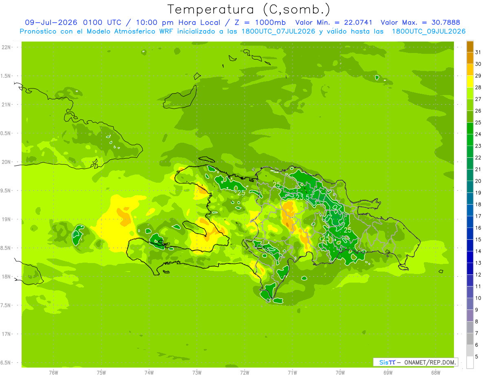Click the 19N latitude axis label
The width and height of the screenshot is (489, 378).
click(x=7, y=219)
